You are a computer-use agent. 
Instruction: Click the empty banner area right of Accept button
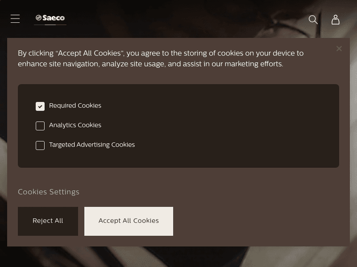tap(262, 221)
